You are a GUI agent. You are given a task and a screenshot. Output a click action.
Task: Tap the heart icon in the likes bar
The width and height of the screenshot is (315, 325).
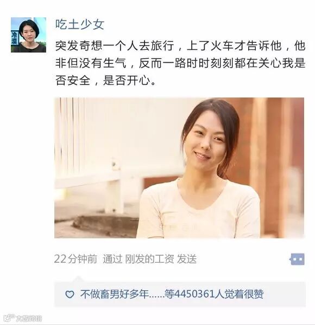click(x=70, y=294)
